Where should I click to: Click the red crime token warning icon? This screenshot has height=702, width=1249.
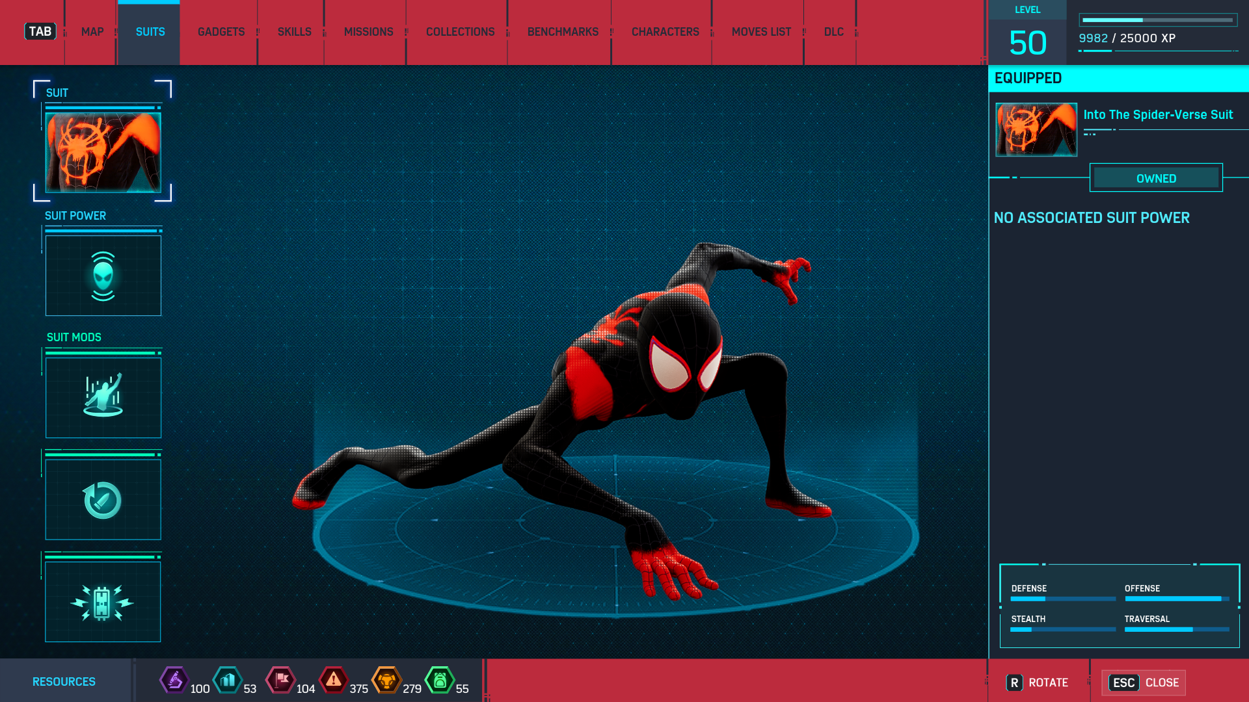tap(333, 681)
